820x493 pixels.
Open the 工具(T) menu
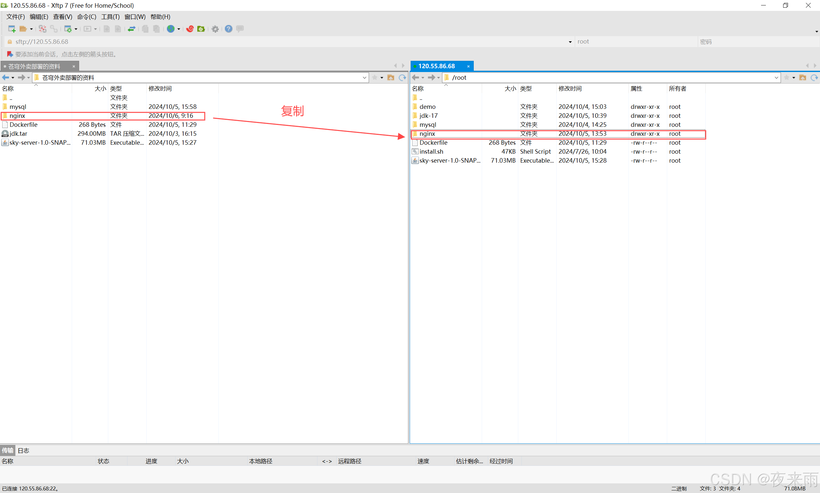tap(110, 17)
